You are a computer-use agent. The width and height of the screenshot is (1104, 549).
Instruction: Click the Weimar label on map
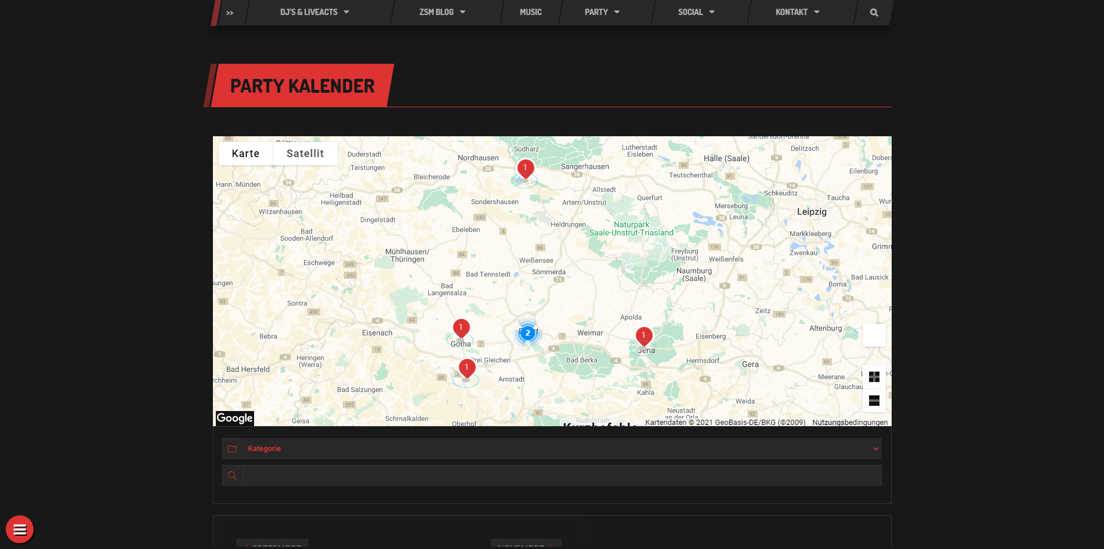[590, 333]
